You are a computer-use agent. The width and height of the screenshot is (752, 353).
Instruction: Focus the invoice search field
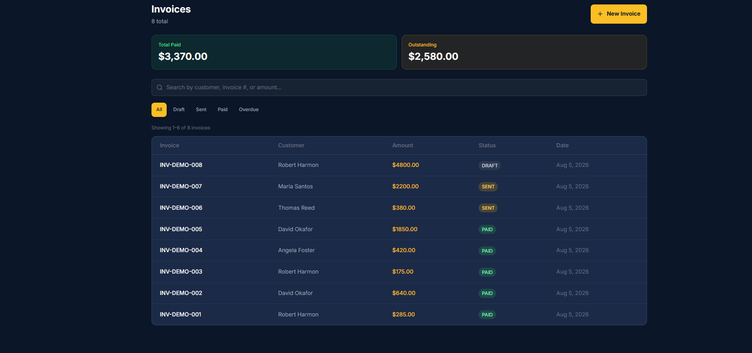coord(399,87)
